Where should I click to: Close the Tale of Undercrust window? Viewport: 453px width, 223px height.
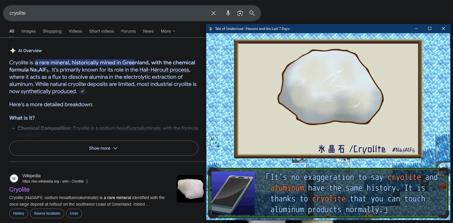coord(443,29)
